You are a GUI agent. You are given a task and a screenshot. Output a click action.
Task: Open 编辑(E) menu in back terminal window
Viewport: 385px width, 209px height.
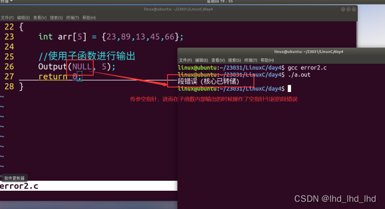tap(23, 18)
